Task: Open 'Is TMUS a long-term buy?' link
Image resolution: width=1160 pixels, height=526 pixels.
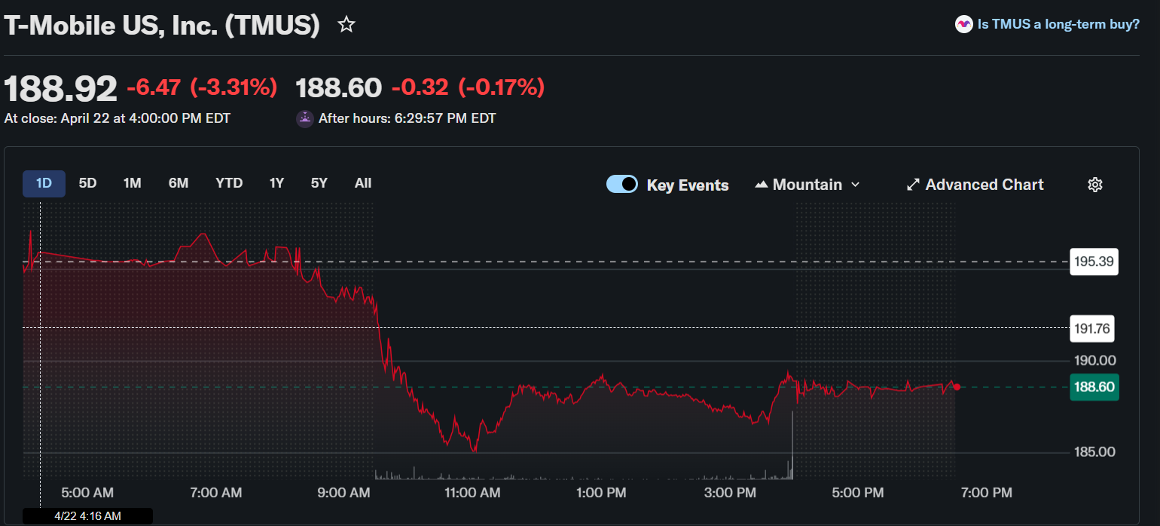Action: tap(1058, 24)
